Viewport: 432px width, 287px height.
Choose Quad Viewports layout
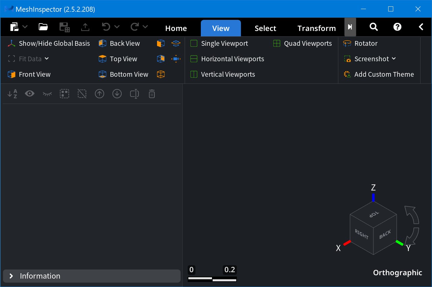[302, 43]
